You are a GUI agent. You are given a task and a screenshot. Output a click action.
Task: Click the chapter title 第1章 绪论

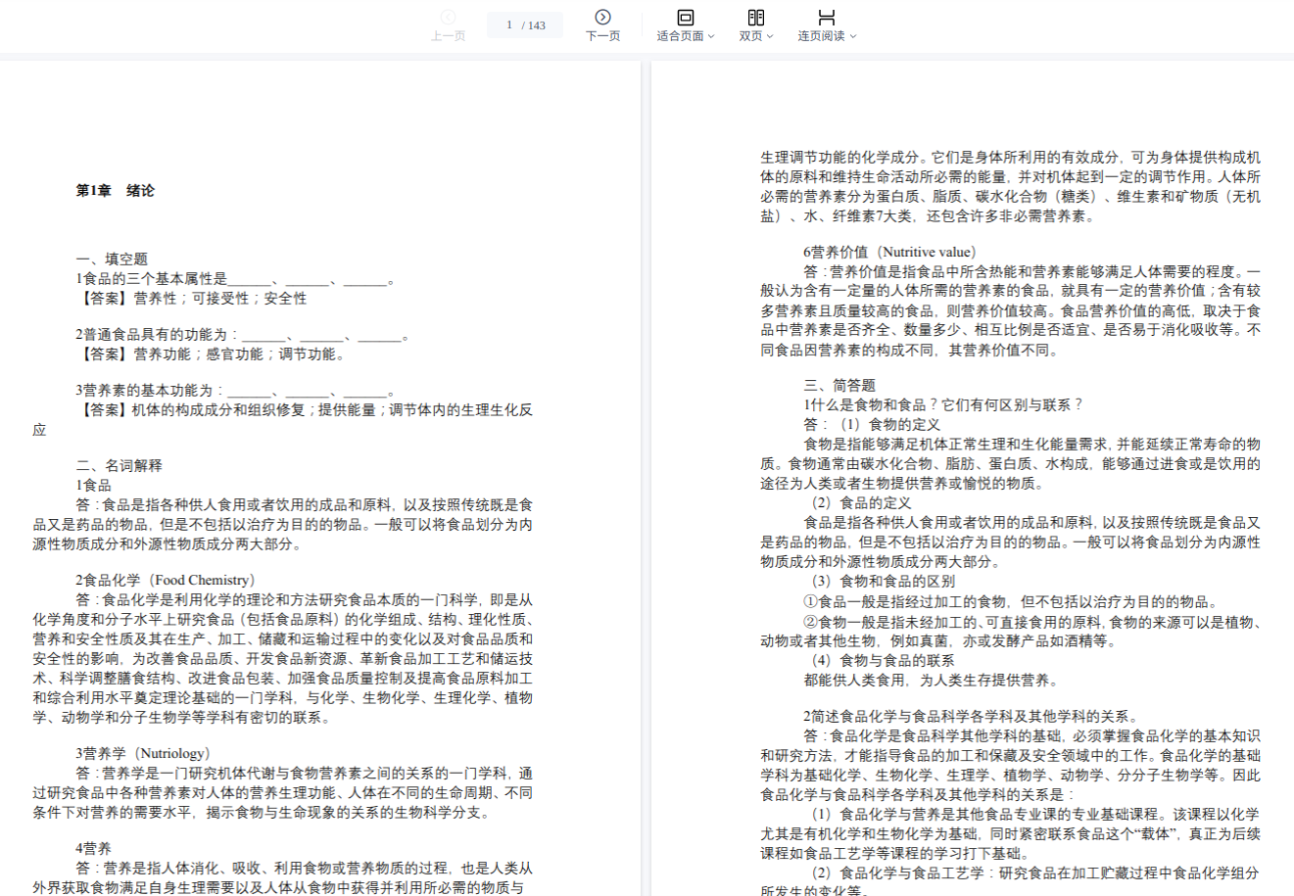tap(115, 191)
